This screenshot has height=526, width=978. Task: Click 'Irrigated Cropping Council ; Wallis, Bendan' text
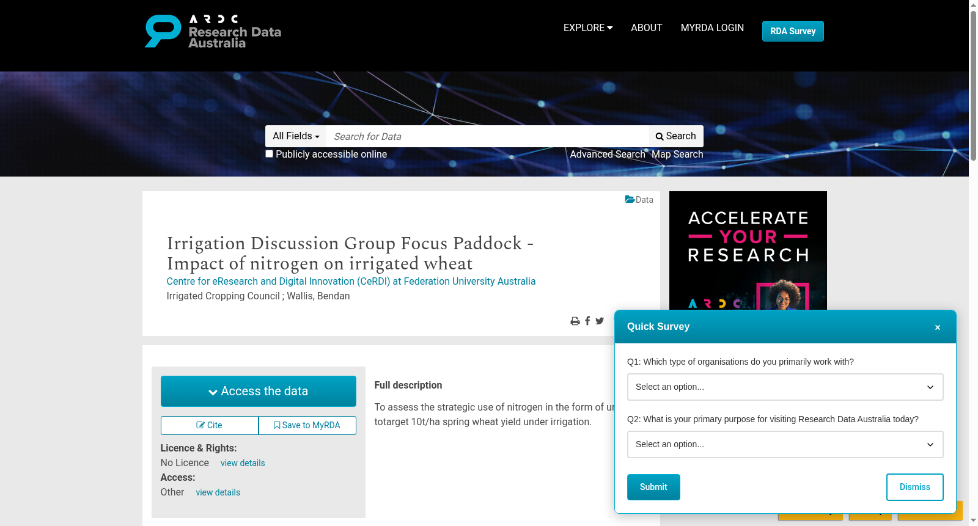pyautogui.click(x=258, y=296)
